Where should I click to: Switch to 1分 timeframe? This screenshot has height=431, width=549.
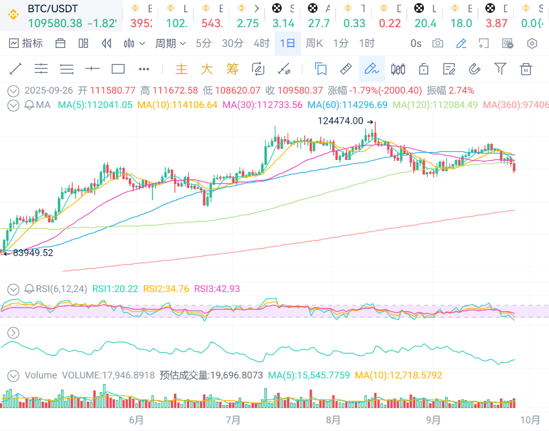341,43
